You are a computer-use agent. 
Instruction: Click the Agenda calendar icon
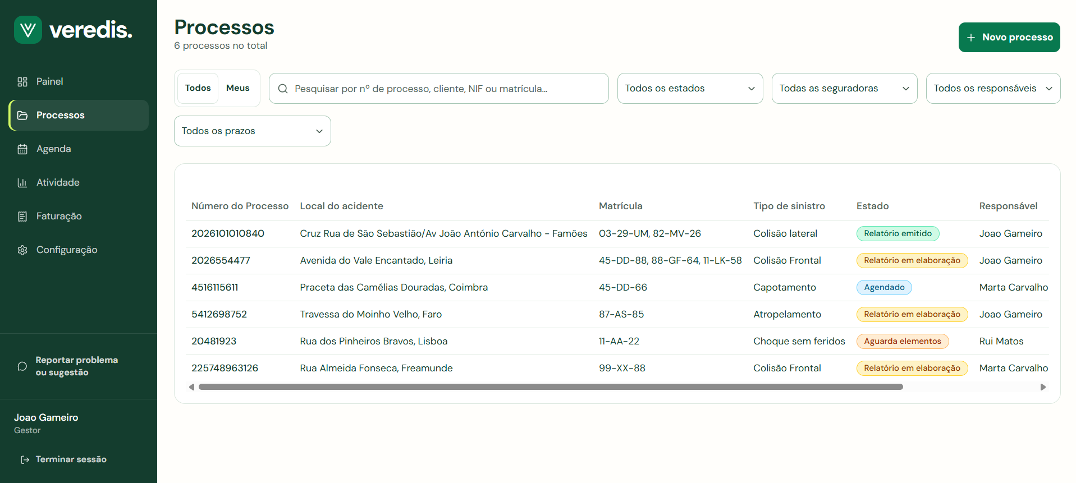[x=22, y=149]
